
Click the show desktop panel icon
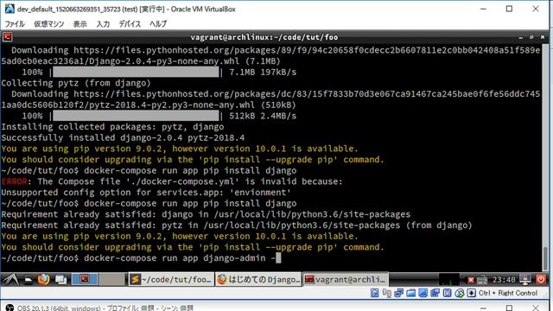pos(29,280)
